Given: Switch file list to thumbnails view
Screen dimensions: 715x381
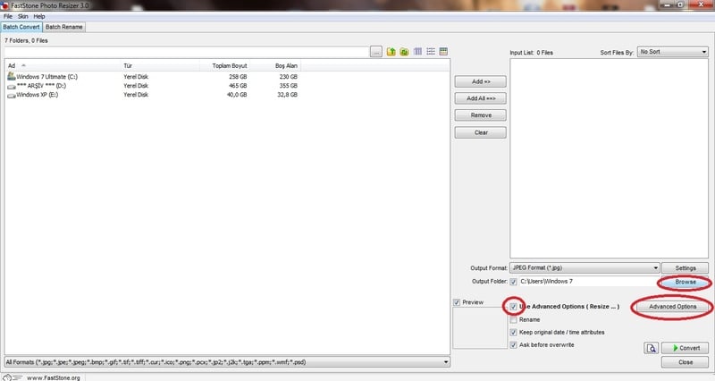Looking at the screenshot, I should tap(417, 52).
